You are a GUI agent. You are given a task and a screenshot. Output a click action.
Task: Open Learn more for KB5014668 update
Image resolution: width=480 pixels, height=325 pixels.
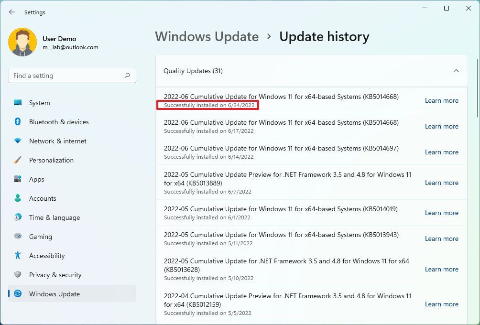point(441,100)
